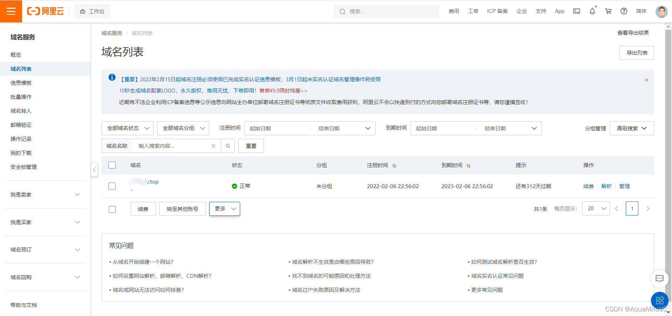
Task: Click the home icon in 工作台 button
Action: (x=83, y=12)
